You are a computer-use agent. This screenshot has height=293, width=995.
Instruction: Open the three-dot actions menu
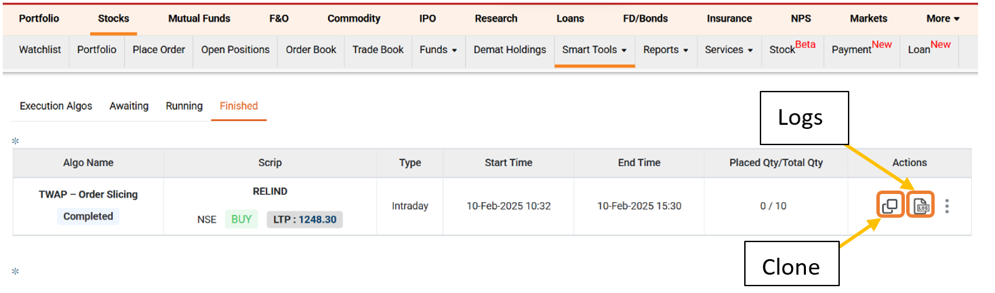click(947, 206)
